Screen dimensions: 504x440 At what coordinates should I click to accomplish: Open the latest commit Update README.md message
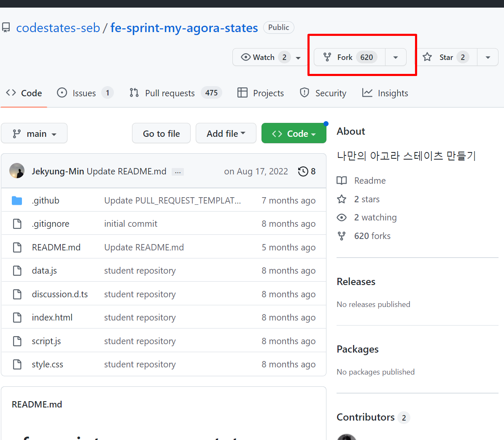click(x=127, y=171)
